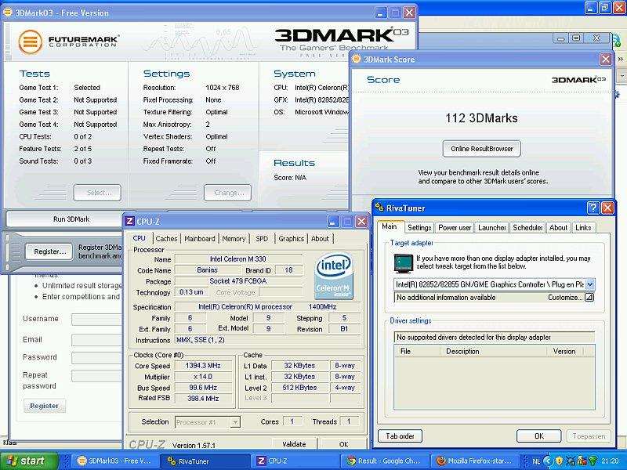The width and height of the screenshot is (627, 470).
Task: Click the Register... button in 3DMark03
Action: [49, 251]
